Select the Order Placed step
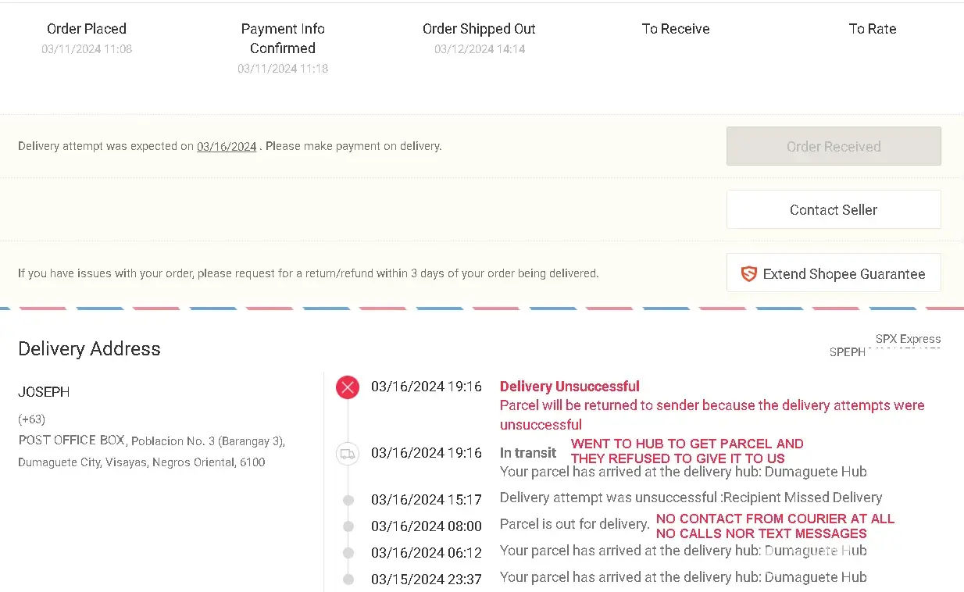This screenshot has width=964, height=592. coord(87,29)
